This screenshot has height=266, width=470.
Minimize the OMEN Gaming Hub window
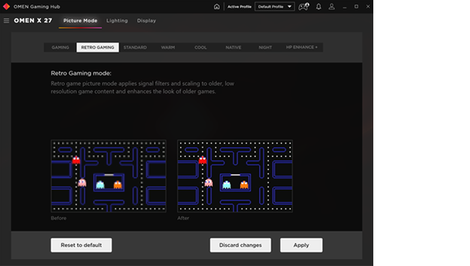(x=345, y=6)
